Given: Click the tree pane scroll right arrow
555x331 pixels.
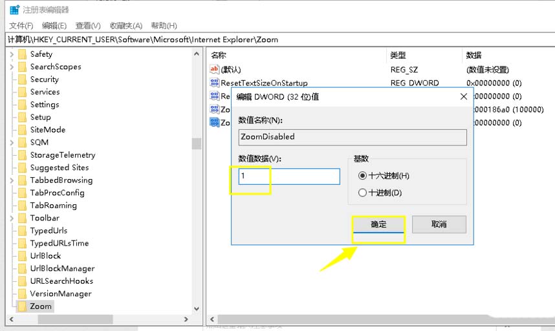Looking at the screenshot, I should [186, 319].
